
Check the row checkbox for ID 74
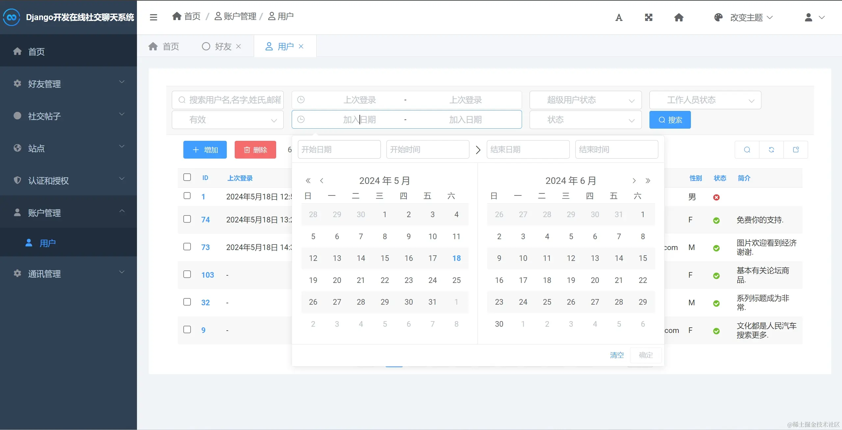[187, 219]
